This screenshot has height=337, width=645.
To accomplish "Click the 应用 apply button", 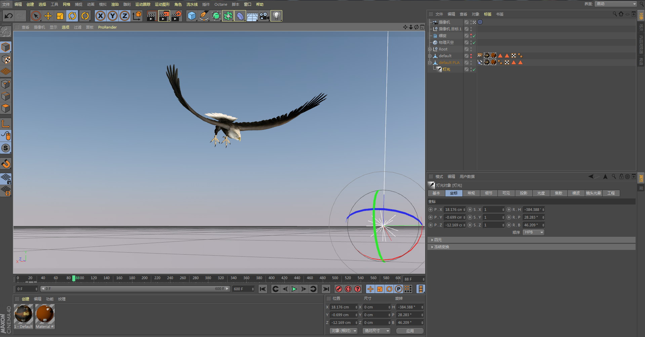I will (410, 331).
